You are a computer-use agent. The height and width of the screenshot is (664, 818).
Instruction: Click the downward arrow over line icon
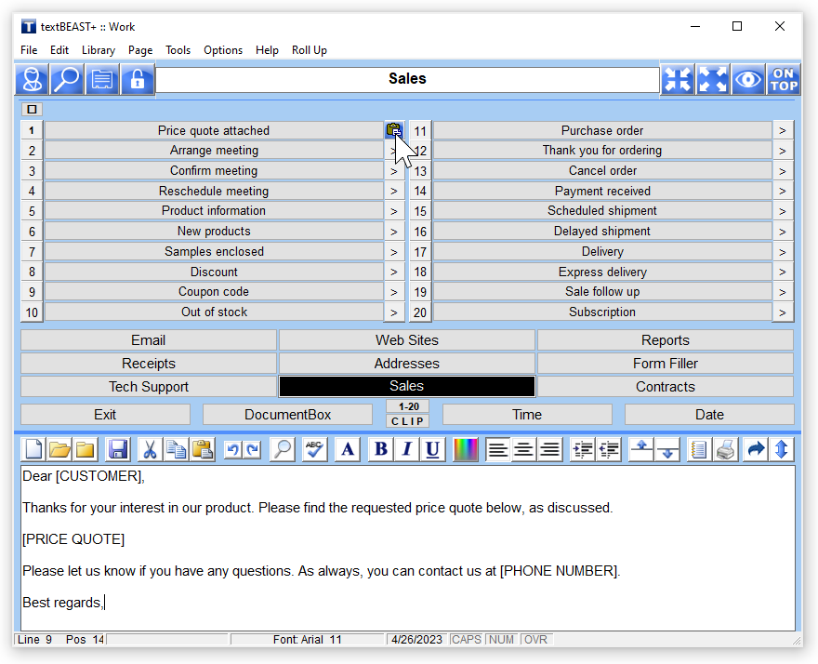point(667,449)
